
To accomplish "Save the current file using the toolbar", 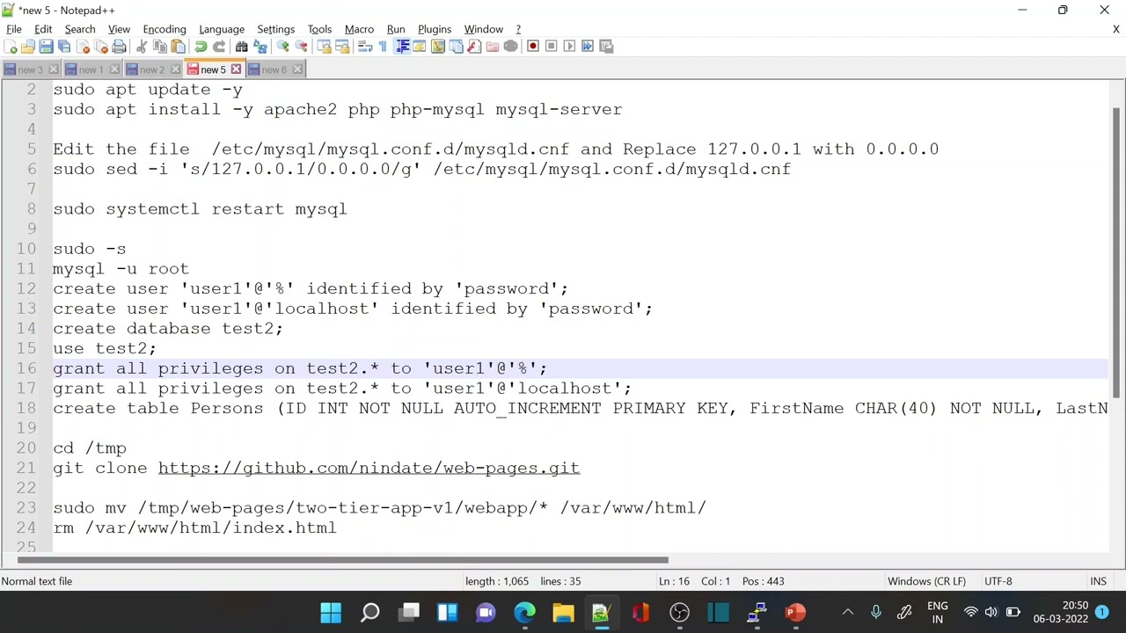I will (46, 47).
